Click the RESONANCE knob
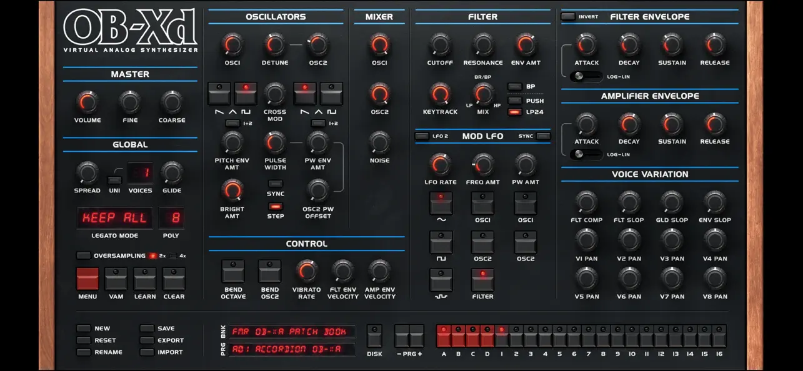The width and height of the screenshot is (803, 371). [483, 44]
